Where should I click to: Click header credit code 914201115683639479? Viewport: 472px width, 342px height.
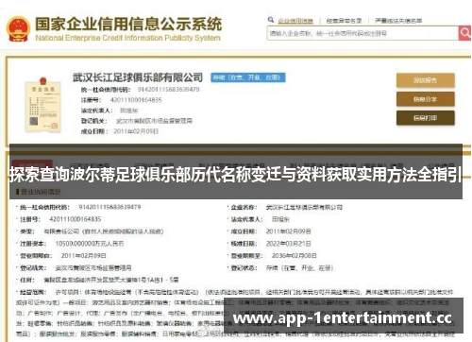click(168, 90)
